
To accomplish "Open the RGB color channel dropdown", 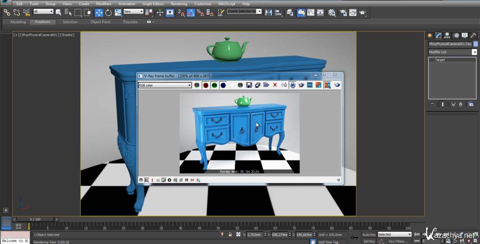I will [189, 85].
